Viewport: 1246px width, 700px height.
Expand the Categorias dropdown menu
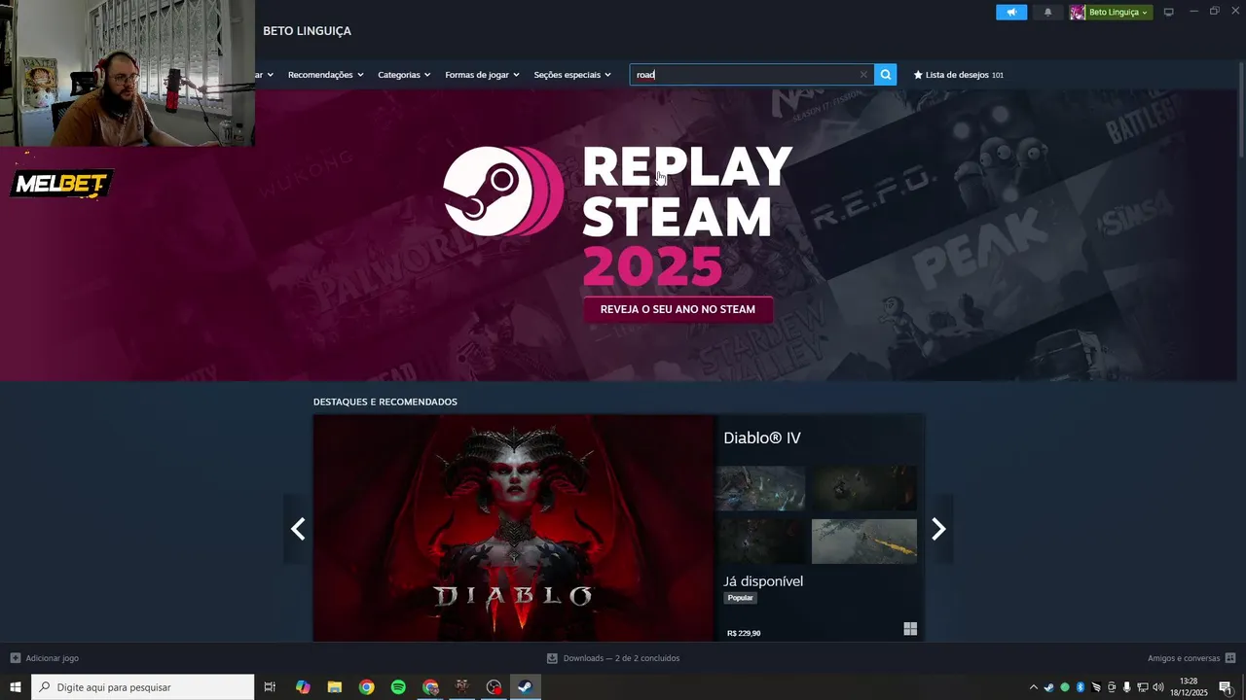coord(404,75)
